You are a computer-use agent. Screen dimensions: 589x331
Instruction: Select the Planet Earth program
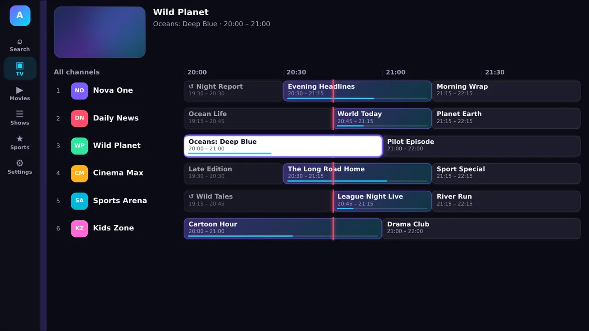coord(506,118)
